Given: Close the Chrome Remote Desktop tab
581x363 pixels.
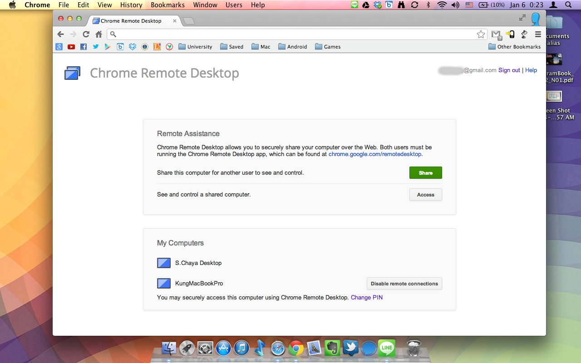Looking at the screenshot, I should [x=175, y=21].
